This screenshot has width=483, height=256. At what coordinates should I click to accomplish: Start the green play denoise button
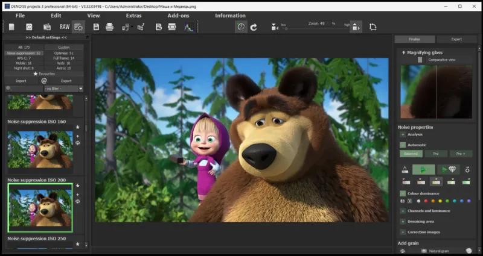pos(424,169)
